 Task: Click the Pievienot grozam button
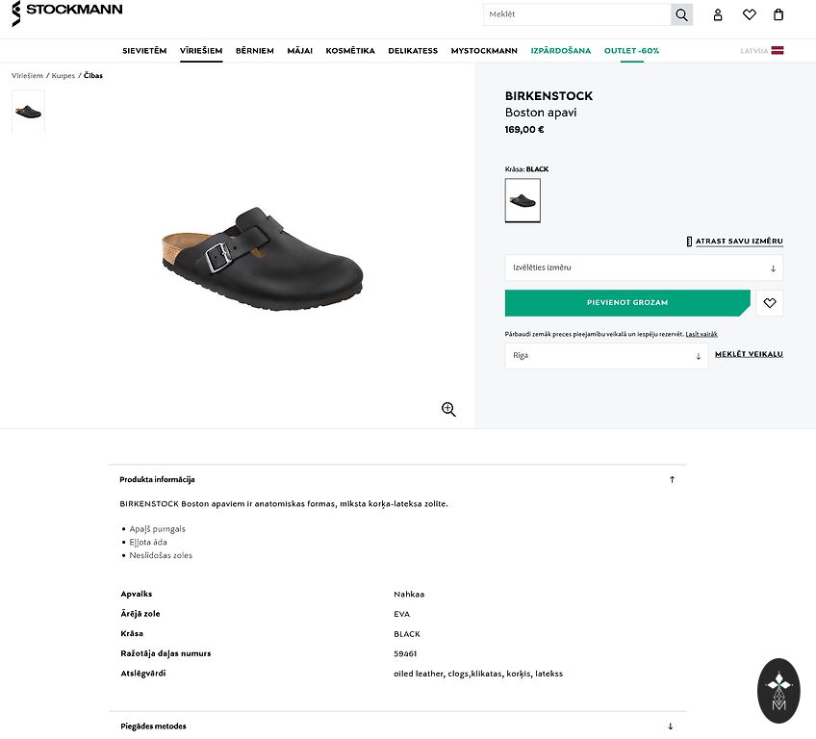click(x=627, y=303)
